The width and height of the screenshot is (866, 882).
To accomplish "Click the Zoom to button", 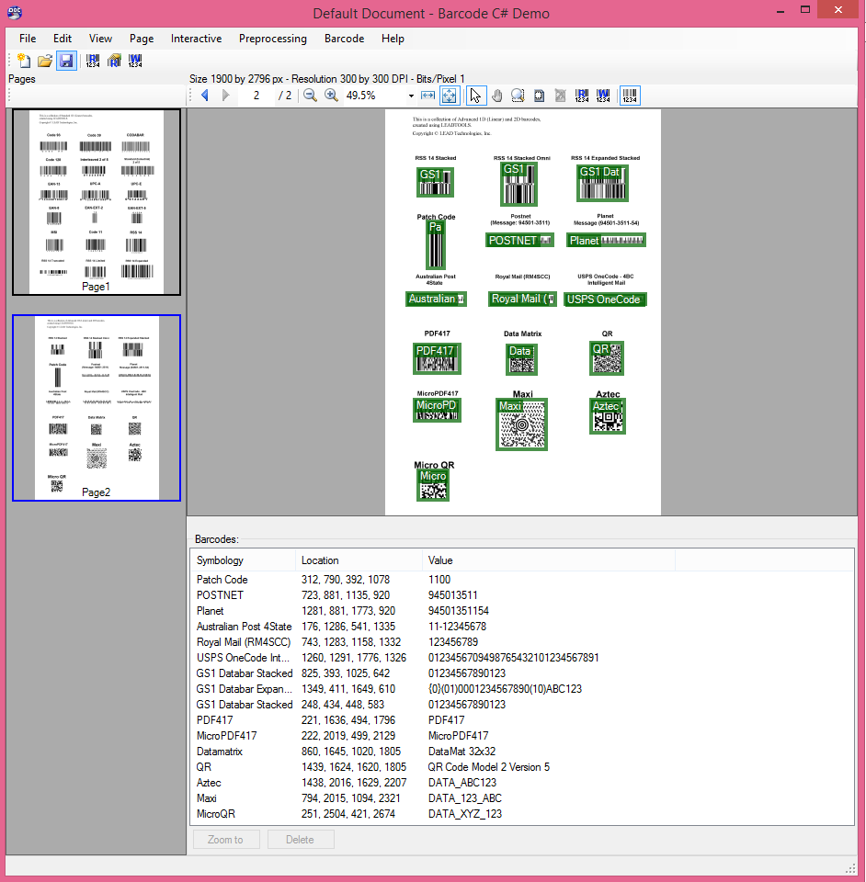I will (x=225, y=840).
